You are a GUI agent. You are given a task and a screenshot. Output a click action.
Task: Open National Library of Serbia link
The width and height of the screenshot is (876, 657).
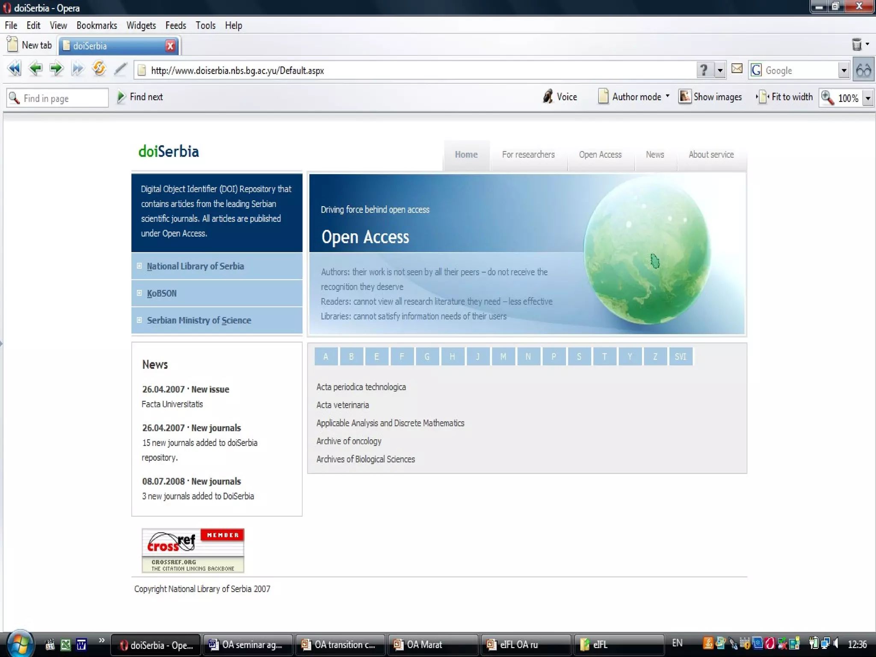[195, 266]
